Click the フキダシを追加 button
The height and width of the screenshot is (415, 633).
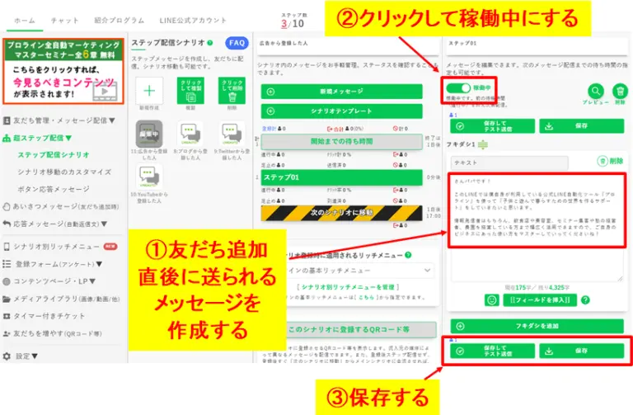point(537,326)
